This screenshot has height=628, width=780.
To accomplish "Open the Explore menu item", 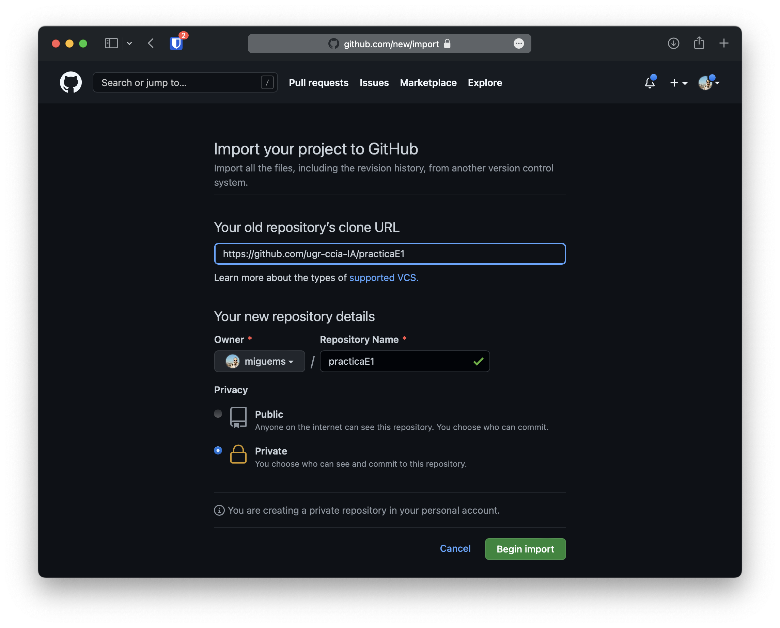I will (x=485, y=82).
